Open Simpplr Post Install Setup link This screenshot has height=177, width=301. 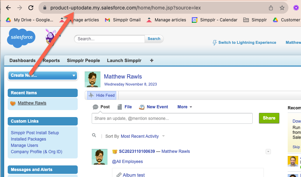pos(35,133)
